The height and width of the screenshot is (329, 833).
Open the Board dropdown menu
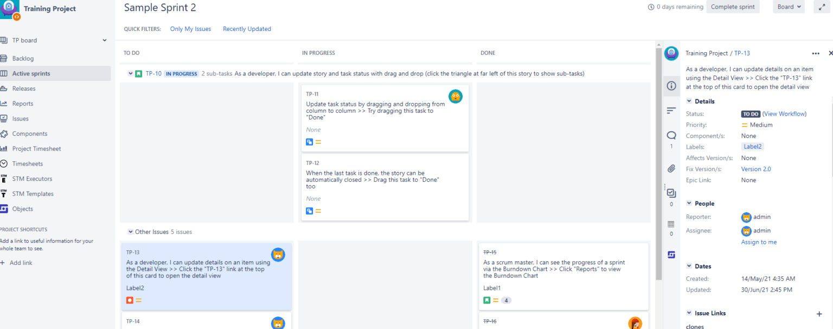(x=789, y=7)
